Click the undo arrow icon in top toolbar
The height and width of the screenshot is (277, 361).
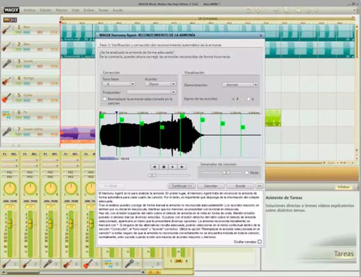tap(248, 10)
